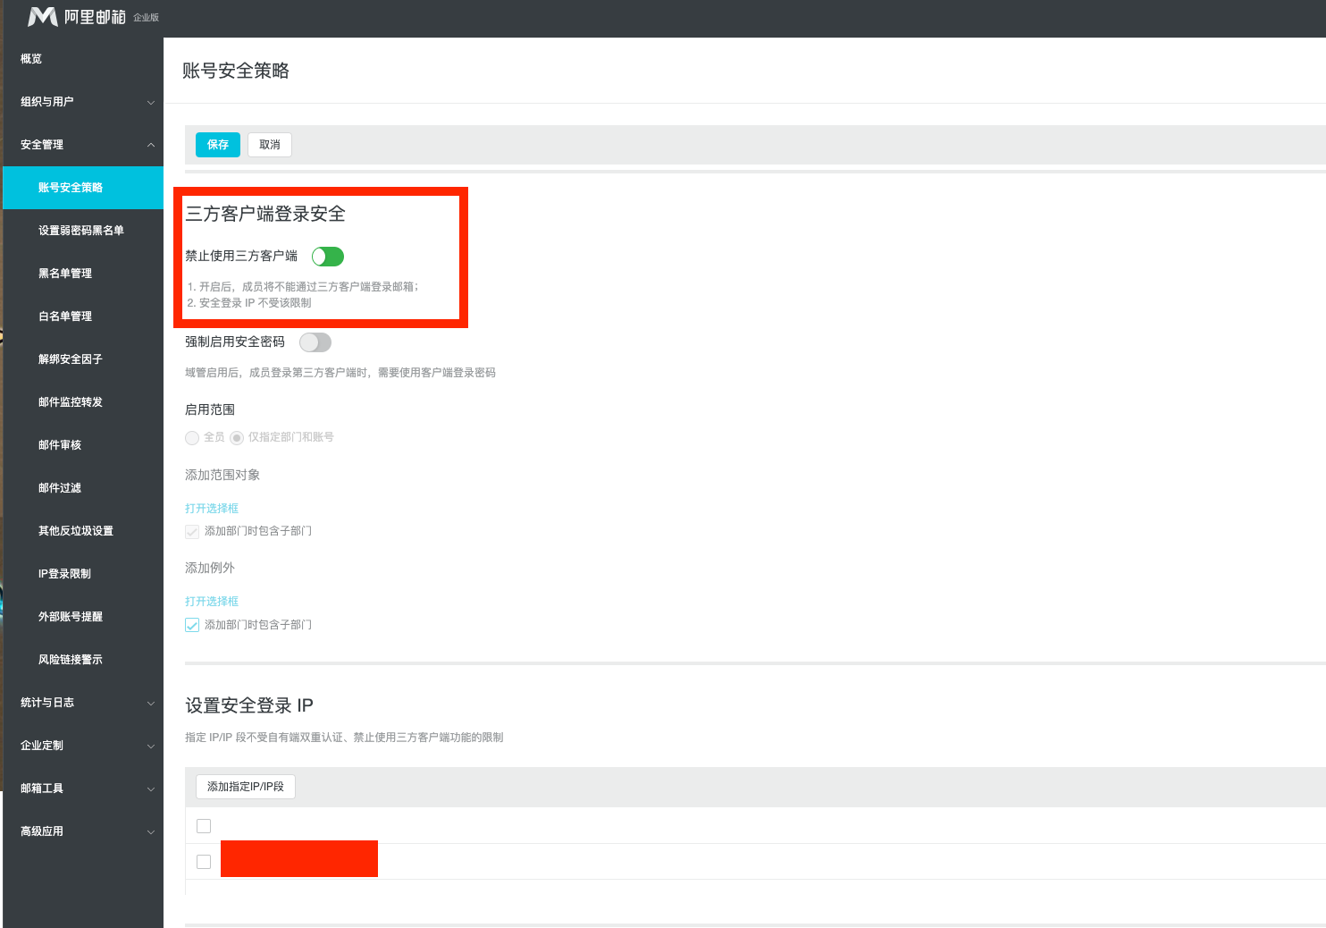Click the 添加指定IP/IP段 button
Image resolution: width=1326 pixels, height=928 pixels.
click(245, 787)
